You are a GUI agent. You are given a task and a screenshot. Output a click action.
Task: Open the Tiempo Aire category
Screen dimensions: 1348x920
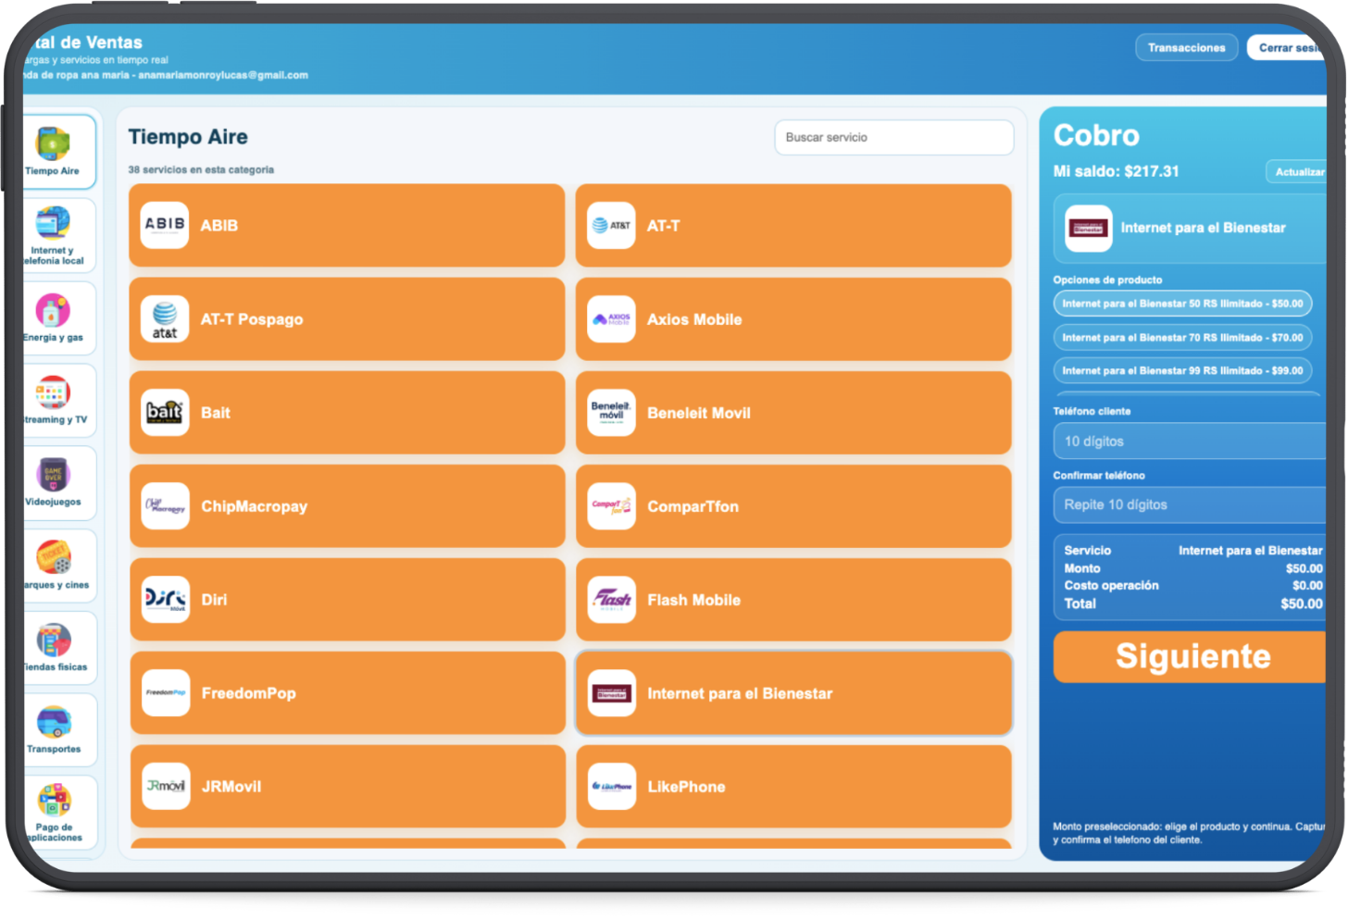[58, 152]
